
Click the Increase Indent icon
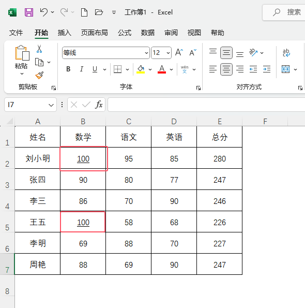[x=267, y=69]
